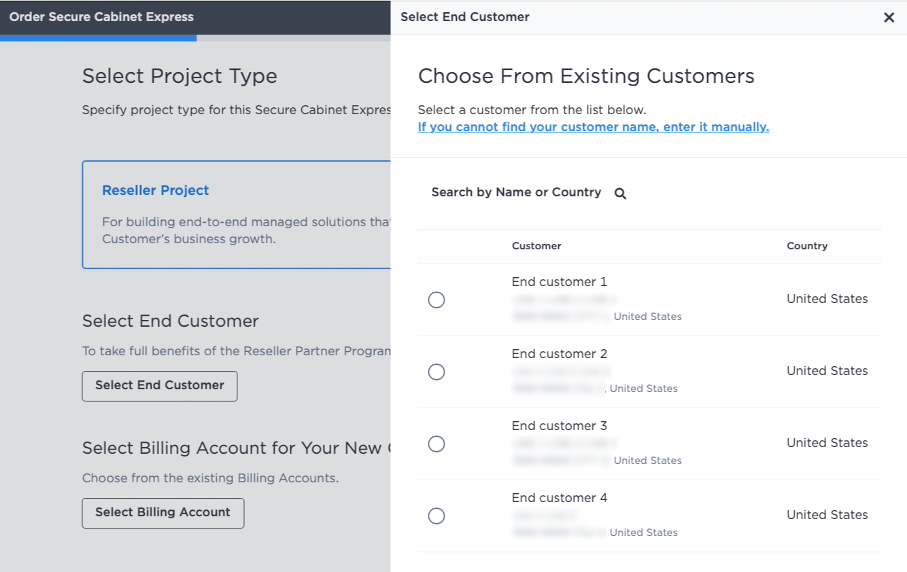Click the Reseller Project heading text

[x=156, y=191]
